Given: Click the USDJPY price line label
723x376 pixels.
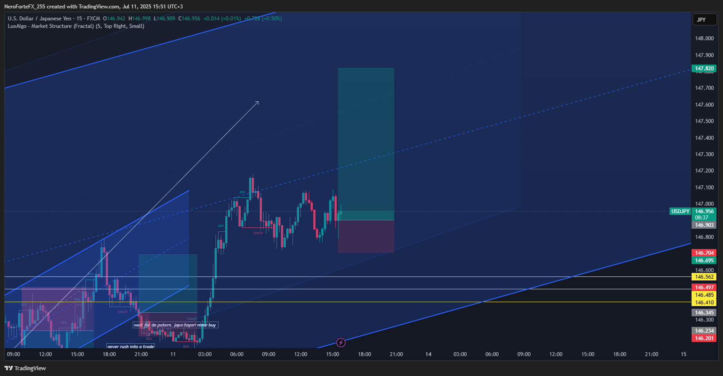Looking at the screenshot, I should [680, 211].
